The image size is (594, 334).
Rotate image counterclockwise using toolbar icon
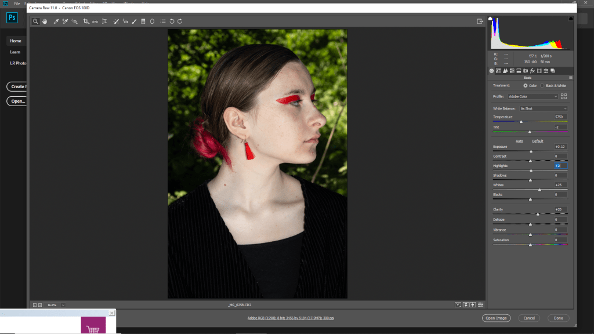click(x=172, y=21)
